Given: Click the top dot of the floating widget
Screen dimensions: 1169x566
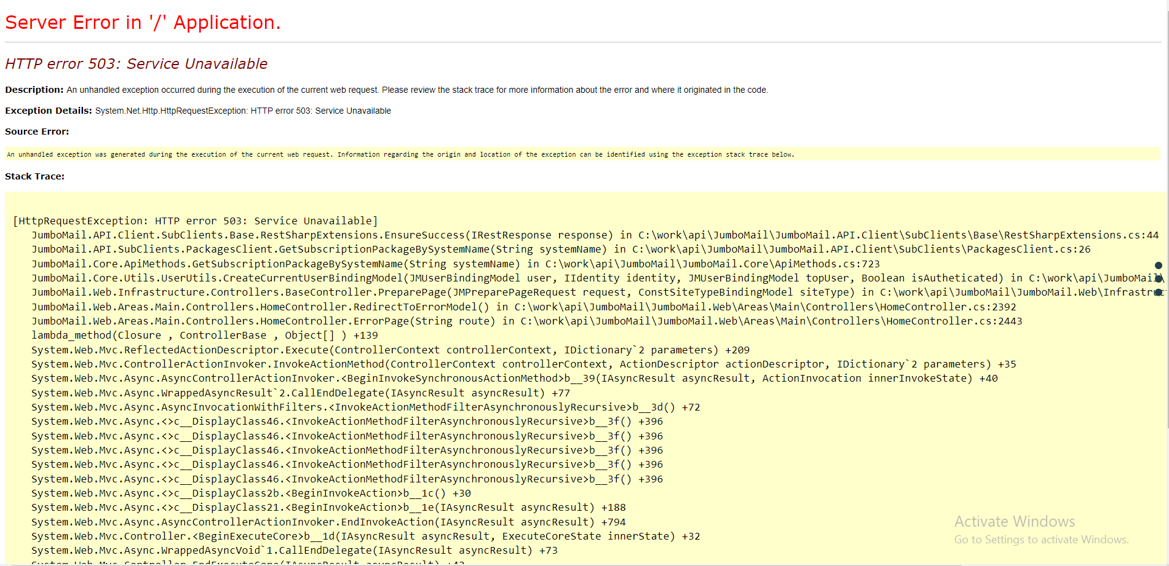Looking at the screenshot, I should tap(1157, 265).
